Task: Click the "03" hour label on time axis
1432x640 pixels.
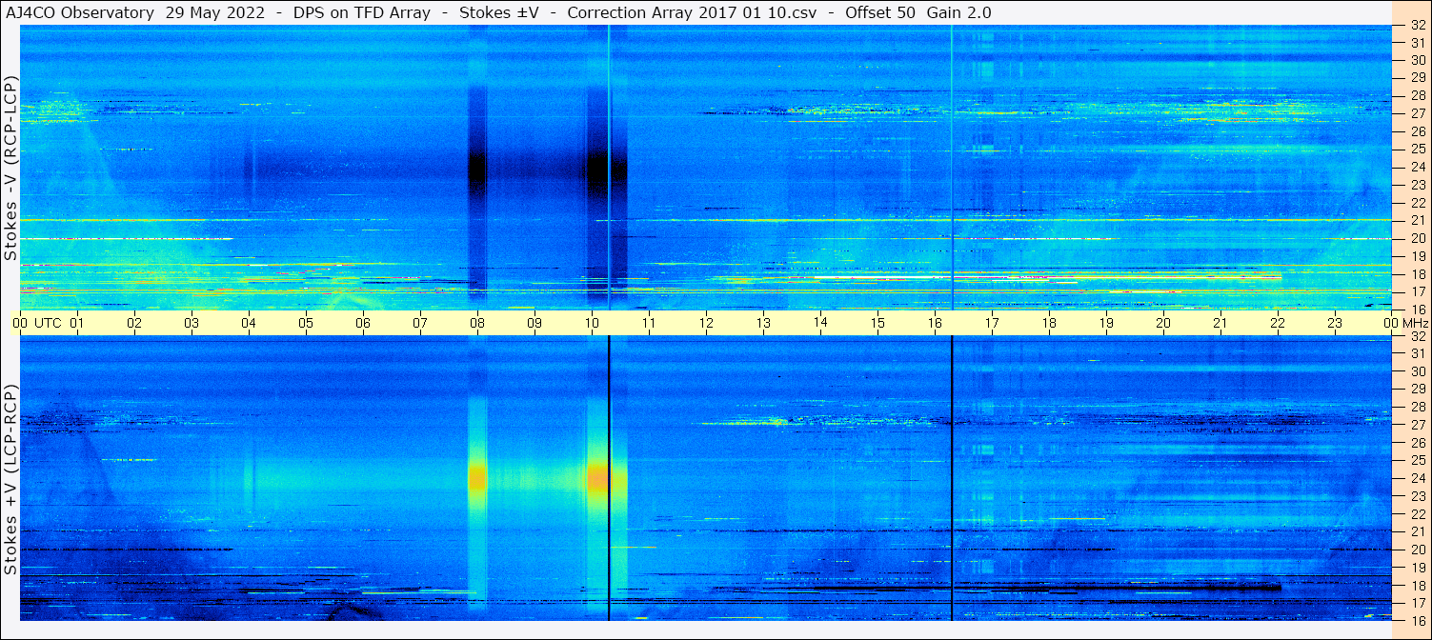Action: point(192,323)
